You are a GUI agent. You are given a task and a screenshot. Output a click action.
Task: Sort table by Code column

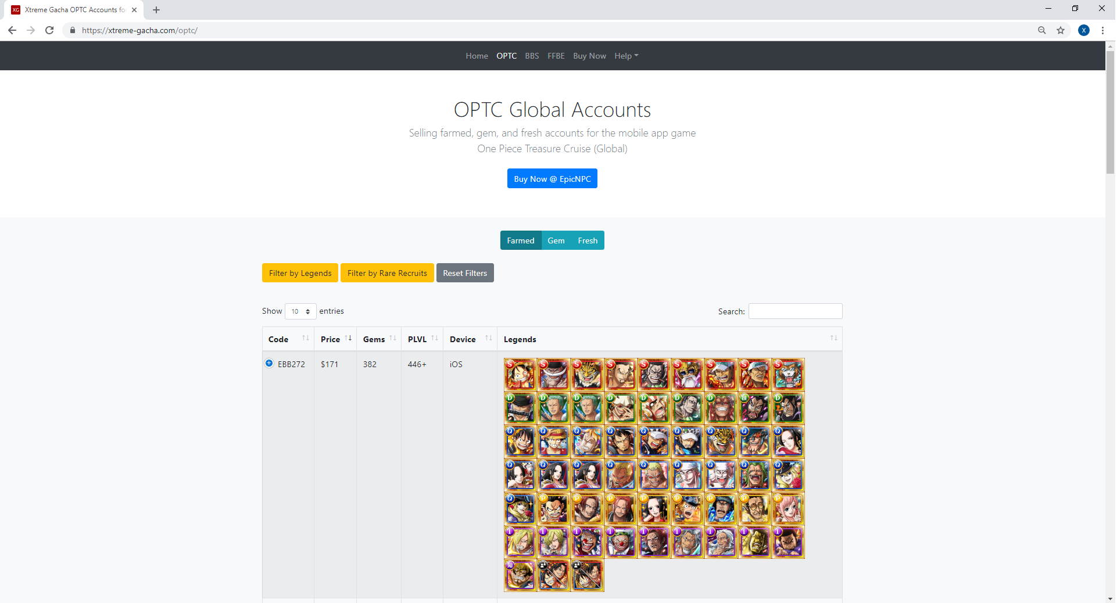click(288, 339)
